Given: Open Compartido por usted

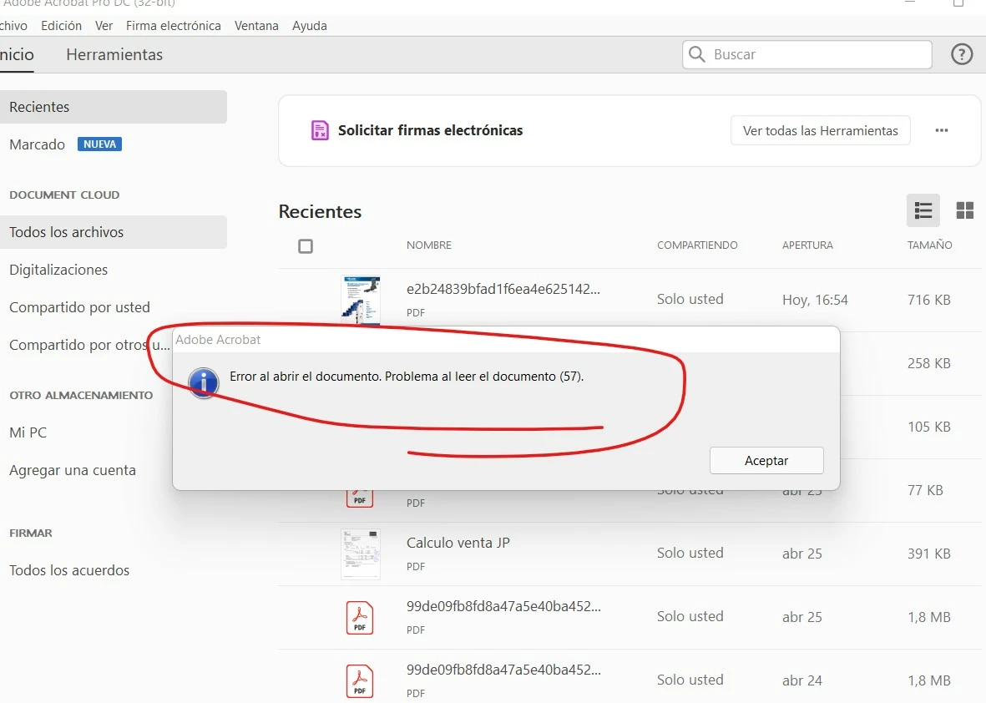Looking at the screenshot, I should coord(79,307).
